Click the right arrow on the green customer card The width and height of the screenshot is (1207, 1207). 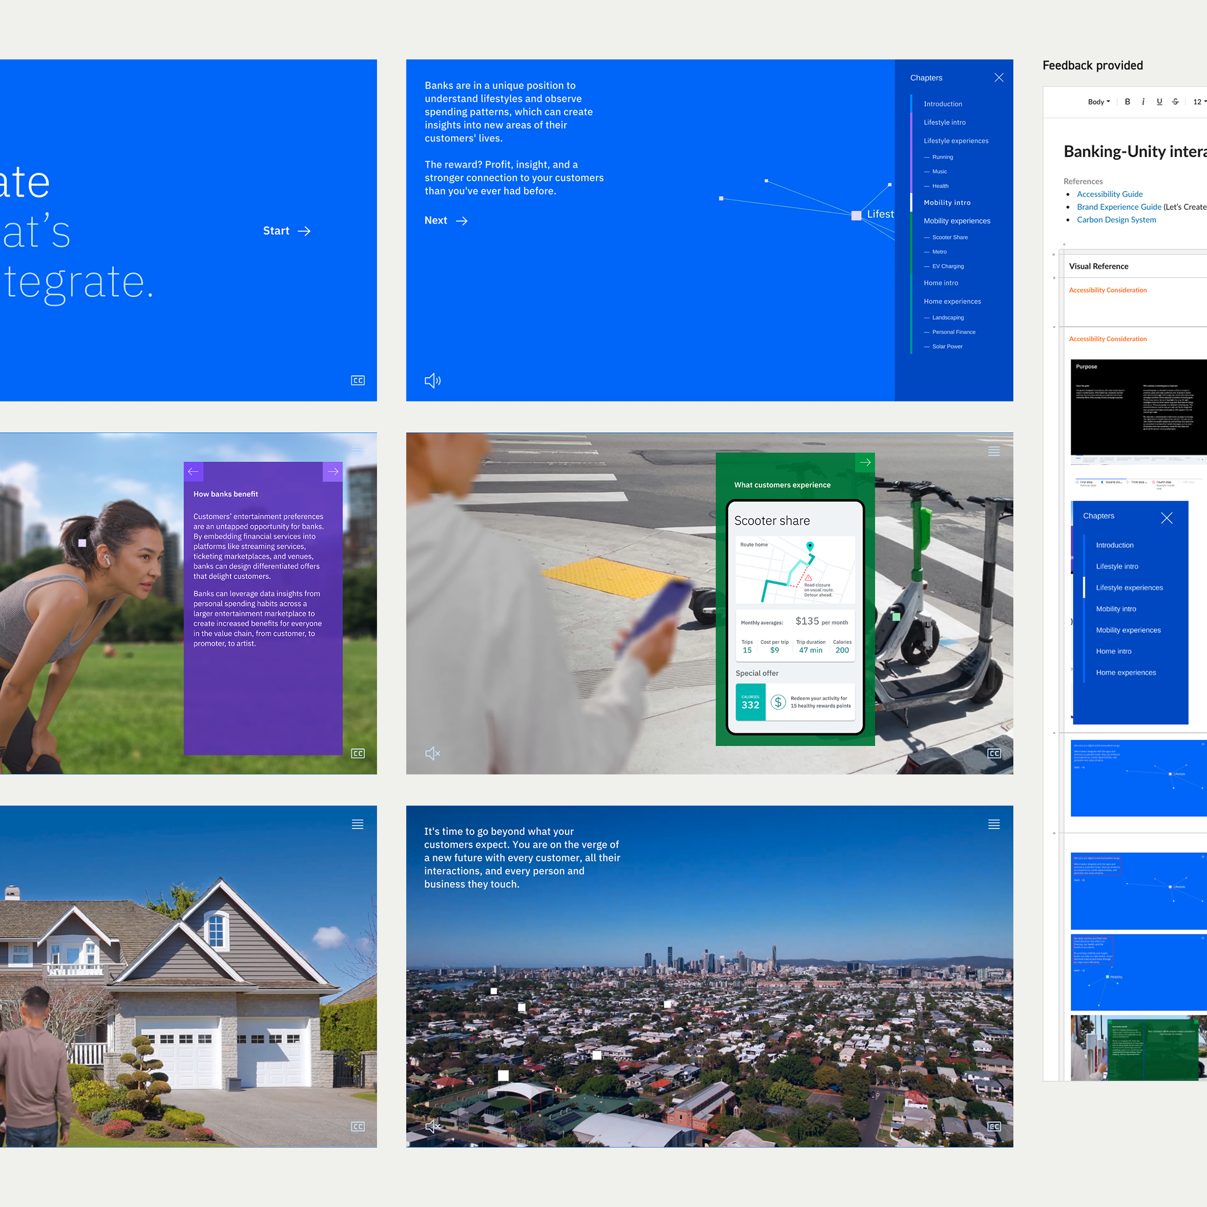click(864, 462)
